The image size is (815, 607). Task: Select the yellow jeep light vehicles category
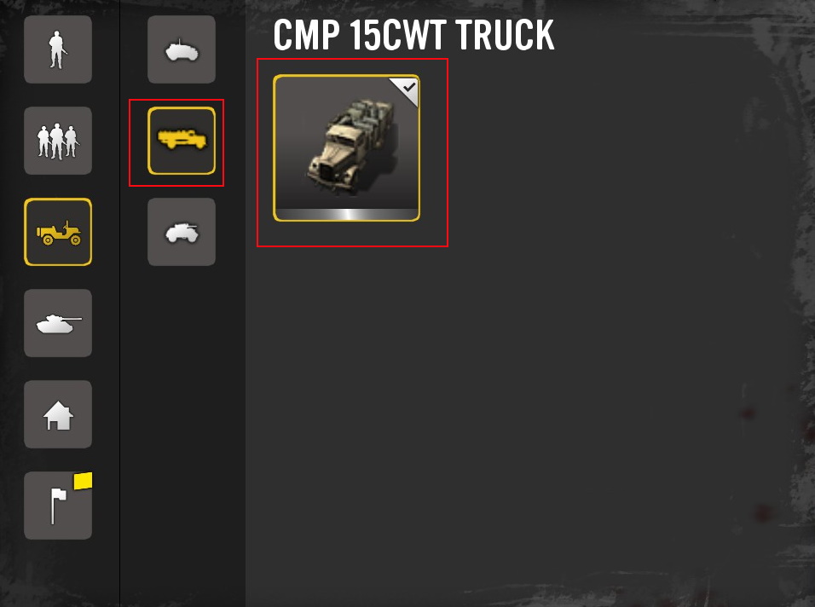(58, 232)
